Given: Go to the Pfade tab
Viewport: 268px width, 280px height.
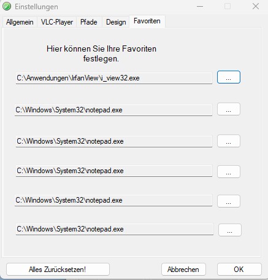Looking at the screenshot, I should [x=89, y=22].
